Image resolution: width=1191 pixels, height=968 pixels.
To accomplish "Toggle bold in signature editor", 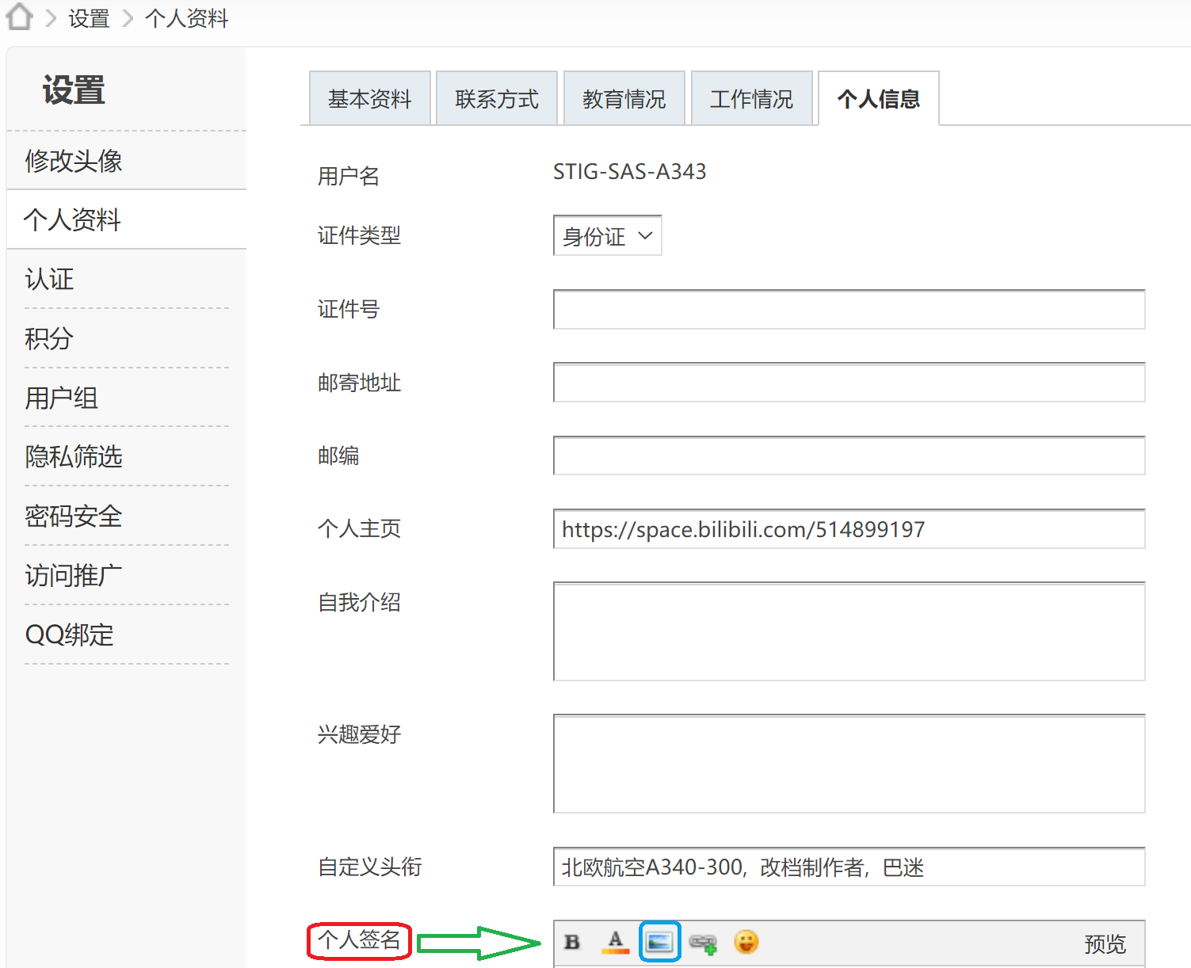I will pyautogui.click(x=572, y=942).
